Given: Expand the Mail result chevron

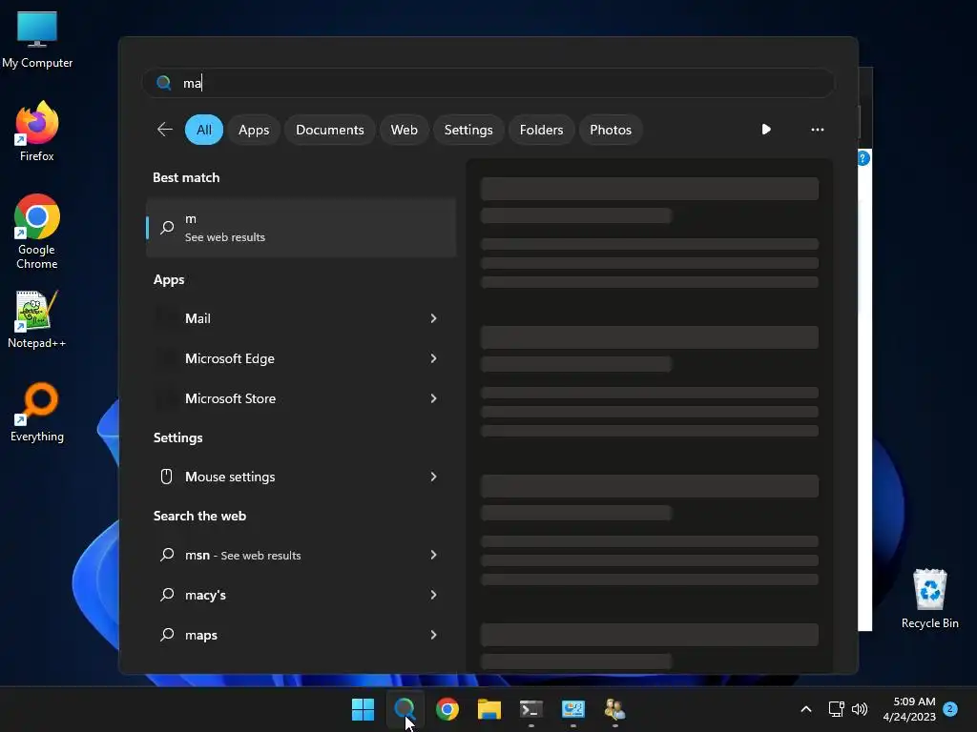Looking at the screenshot, I should click(x=434, y=318).
